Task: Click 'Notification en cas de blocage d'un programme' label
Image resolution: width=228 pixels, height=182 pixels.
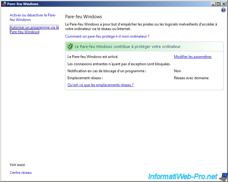Action: click(107, 71)
